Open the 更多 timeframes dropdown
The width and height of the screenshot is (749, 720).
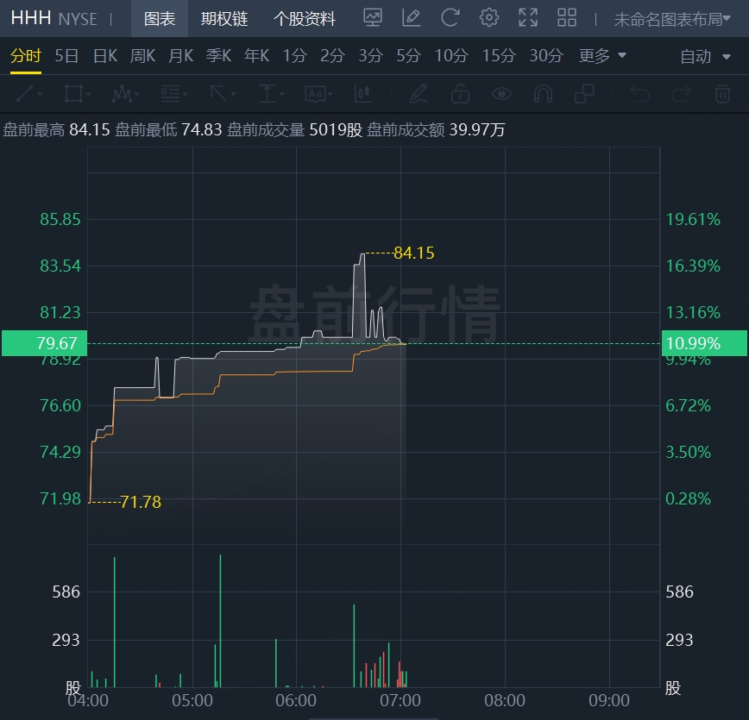pyautogui.click(x=602, y=56)
